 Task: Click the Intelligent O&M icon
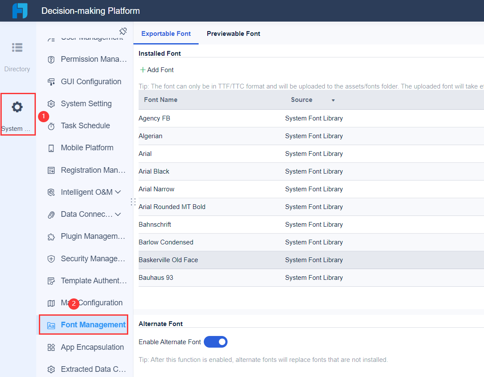point(51,192)
